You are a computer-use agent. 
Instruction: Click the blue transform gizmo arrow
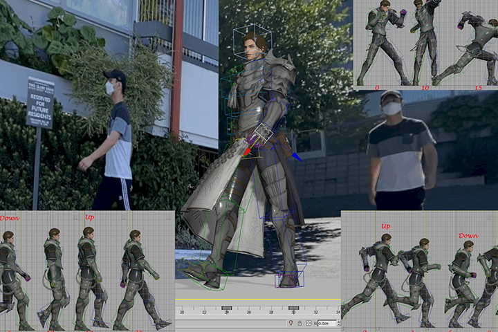pyautogui.click(x=297, y=156)
